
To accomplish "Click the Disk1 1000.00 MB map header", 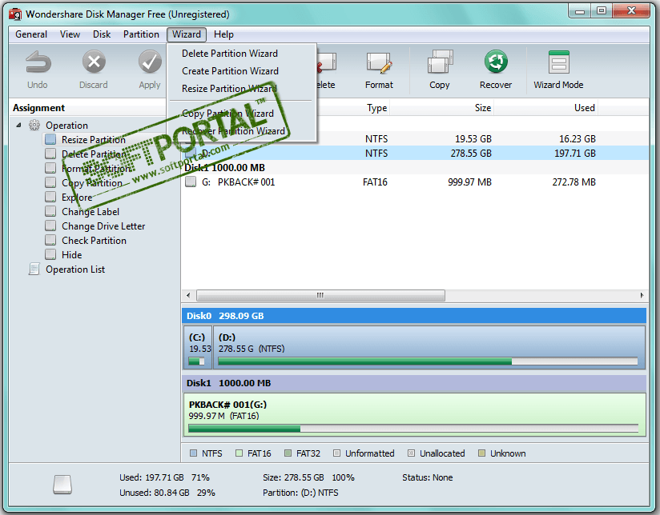I will point(415,383).
